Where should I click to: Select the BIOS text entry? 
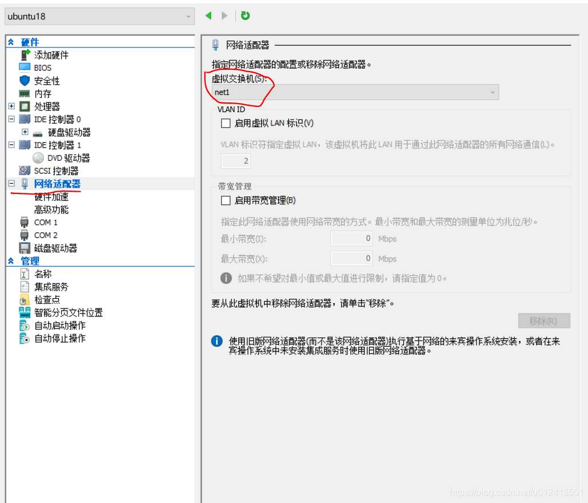43,68
